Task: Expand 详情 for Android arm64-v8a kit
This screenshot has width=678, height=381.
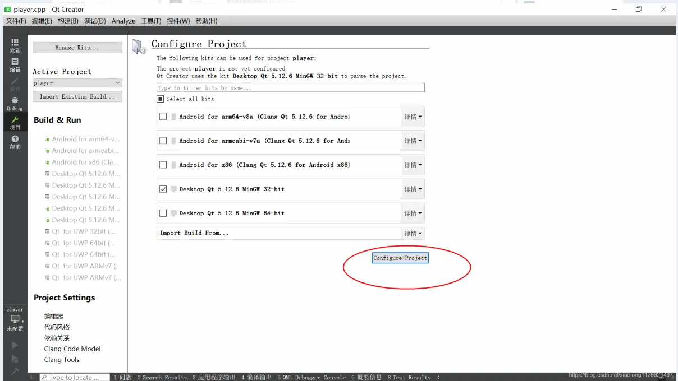Action: 413,117
